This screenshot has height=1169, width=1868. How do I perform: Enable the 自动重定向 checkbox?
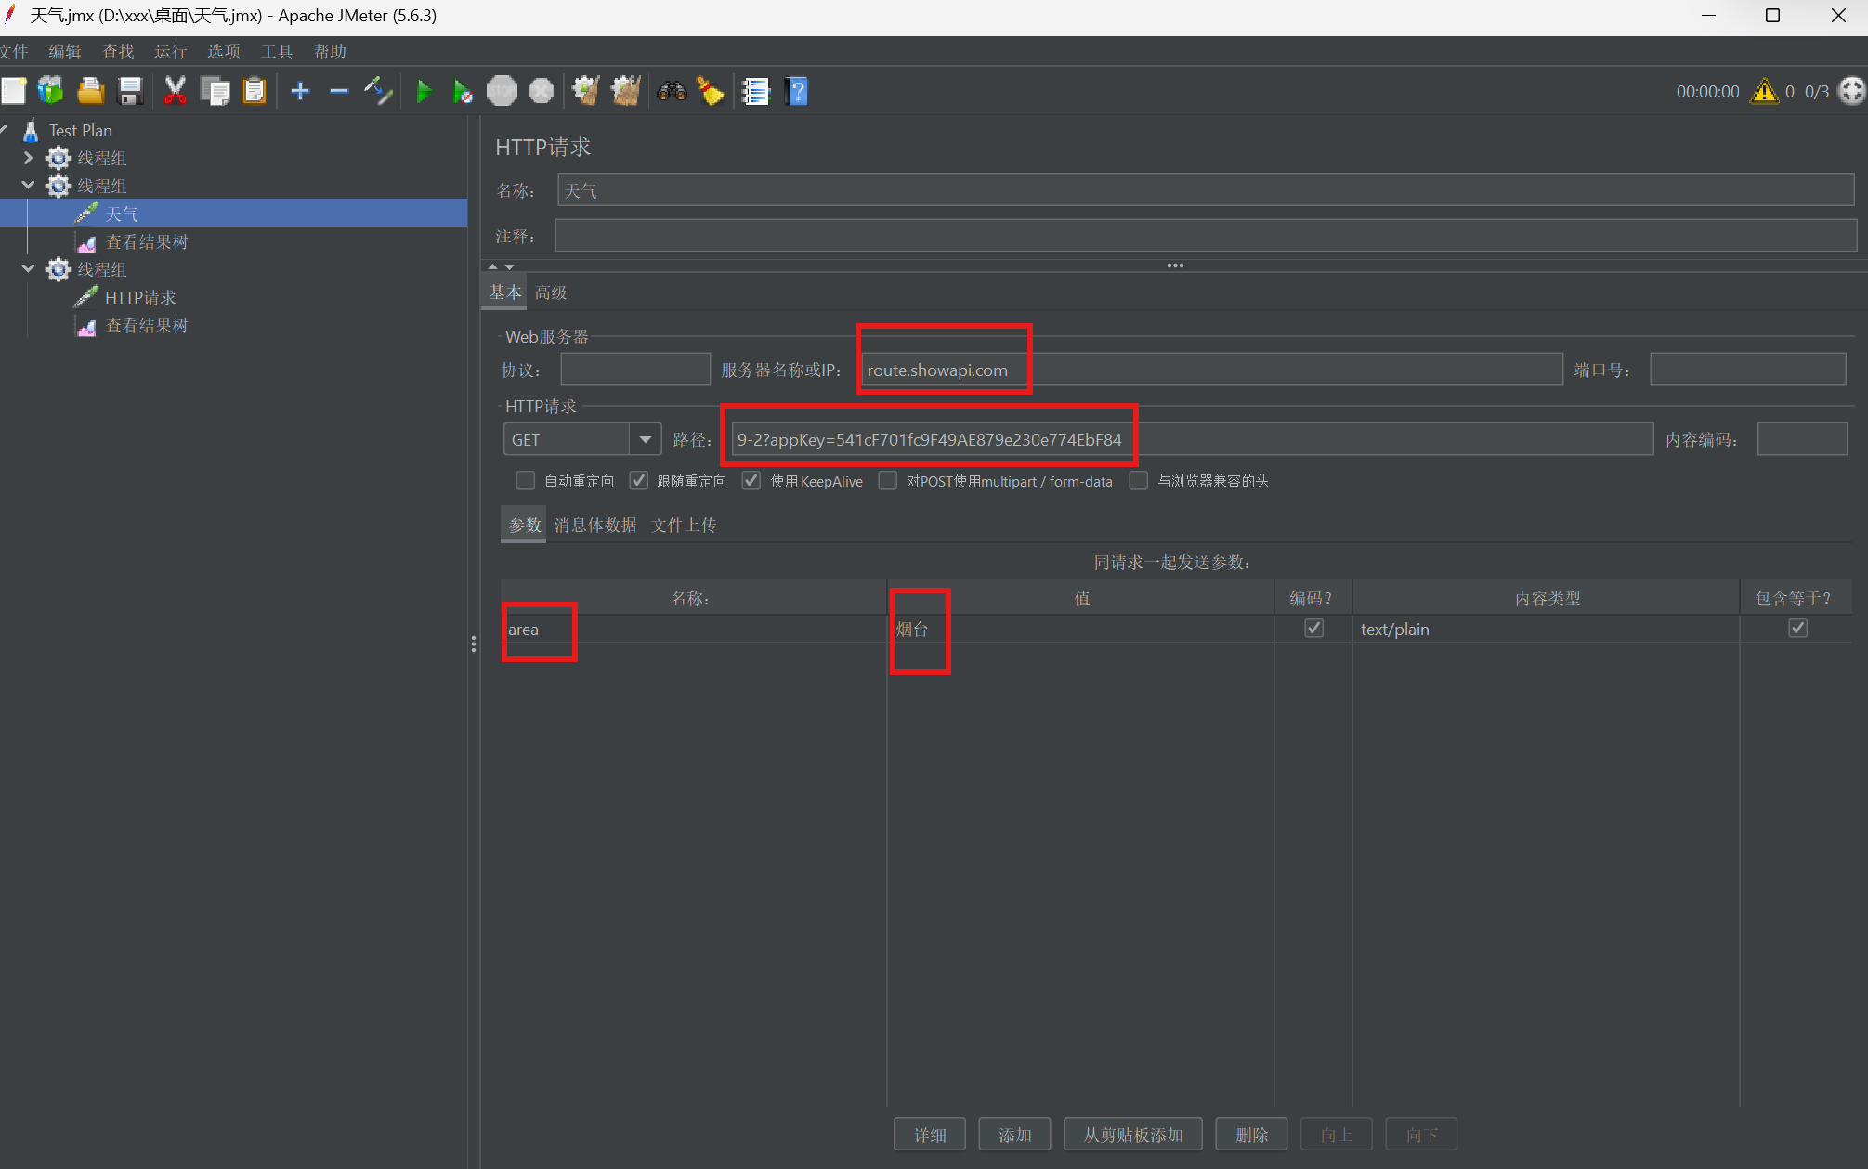[x=526, y=481]
